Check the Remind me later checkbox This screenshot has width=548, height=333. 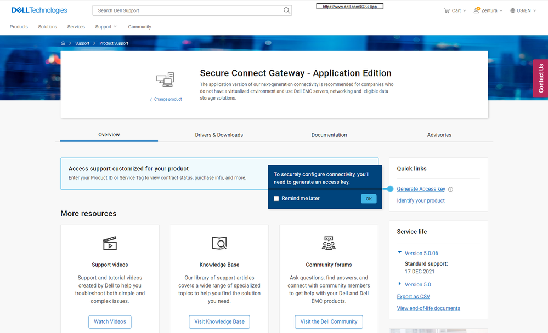click(276, 199)
